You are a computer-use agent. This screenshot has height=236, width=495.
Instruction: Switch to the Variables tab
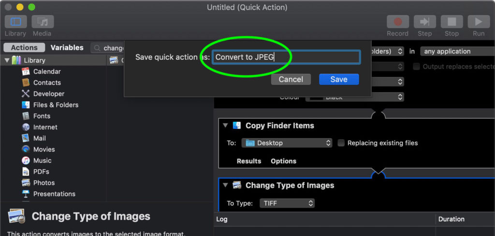point(67,48)
